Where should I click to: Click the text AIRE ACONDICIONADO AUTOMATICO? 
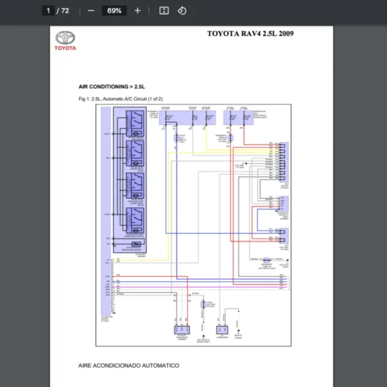128,366
